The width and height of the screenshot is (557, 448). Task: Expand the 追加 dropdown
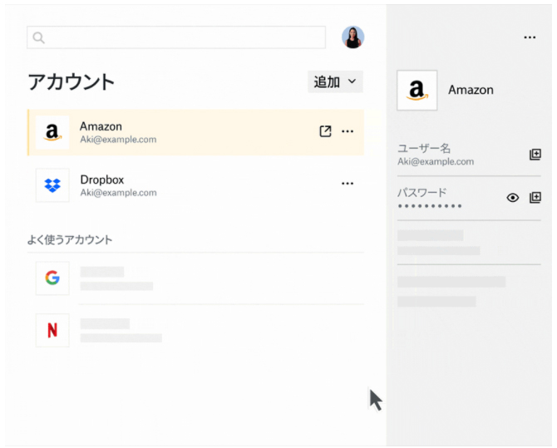(x=335, y=81)
